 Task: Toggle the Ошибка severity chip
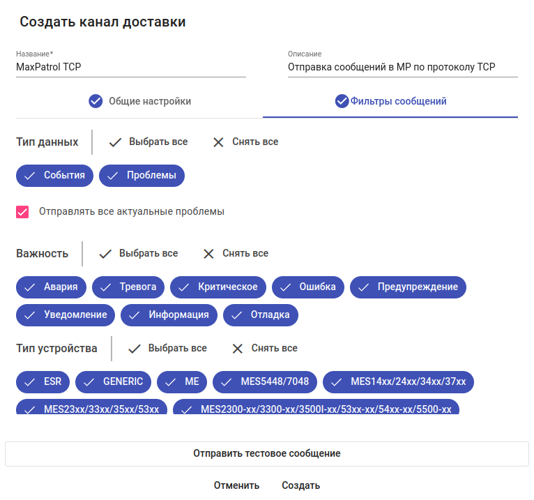308,287
